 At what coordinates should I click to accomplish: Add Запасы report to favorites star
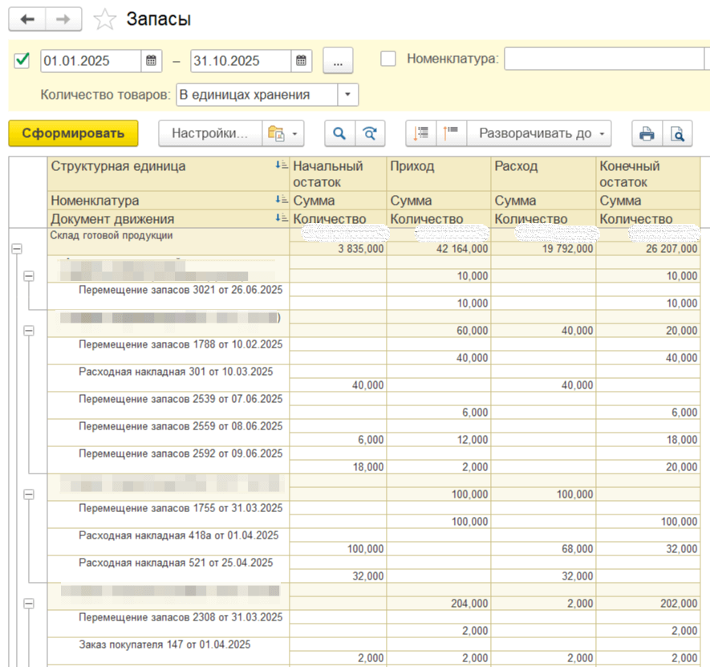coord(105,20)
